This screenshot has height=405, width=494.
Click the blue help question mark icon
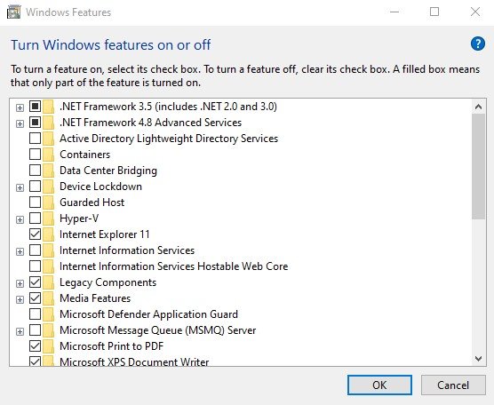pos(478,44)
